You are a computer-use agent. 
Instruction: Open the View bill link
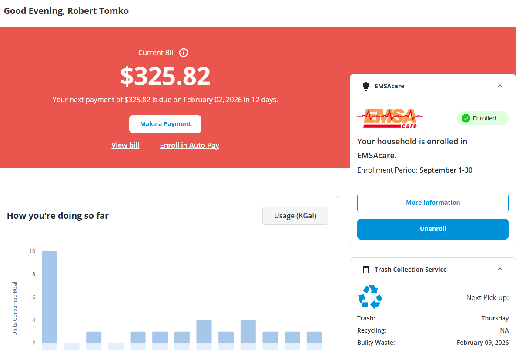pyautogui.click(x=125, y=145)
